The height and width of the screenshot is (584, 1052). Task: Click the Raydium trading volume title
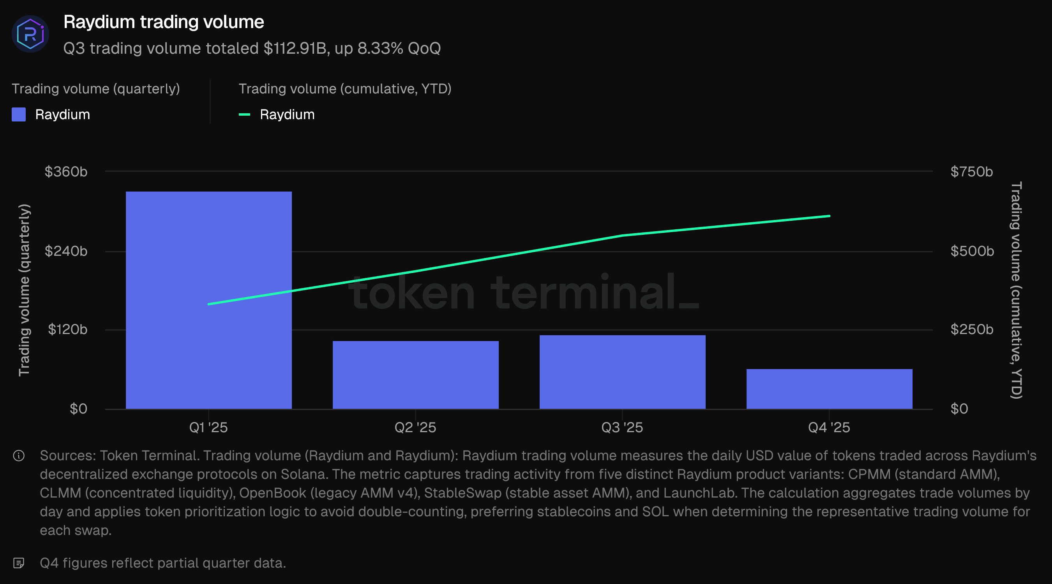164,22
